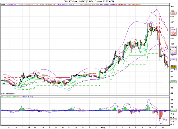Click the red -0.5255 MACD value label
The image size is (178, 129).
pos(174,120)
